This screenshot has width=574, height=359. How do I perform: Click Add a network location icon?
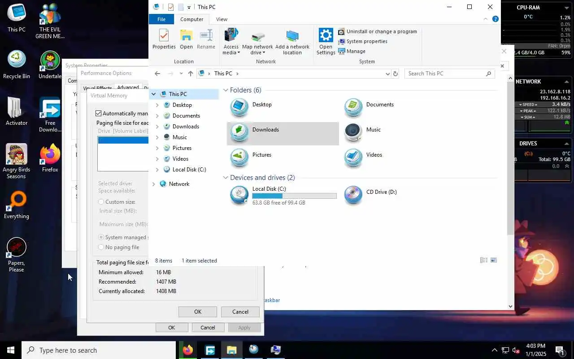(x=292, y=41)
